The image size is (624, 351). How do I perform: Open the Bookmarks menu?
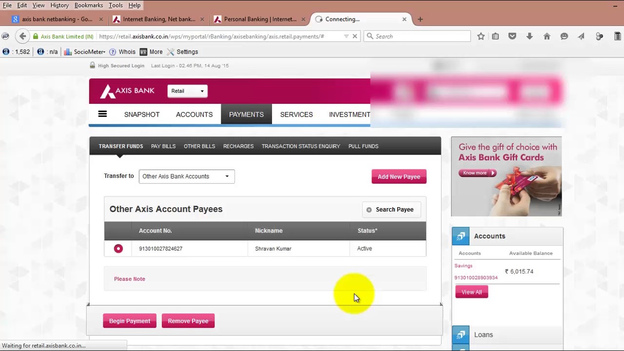pyautogui.click(x=89, y=5)
